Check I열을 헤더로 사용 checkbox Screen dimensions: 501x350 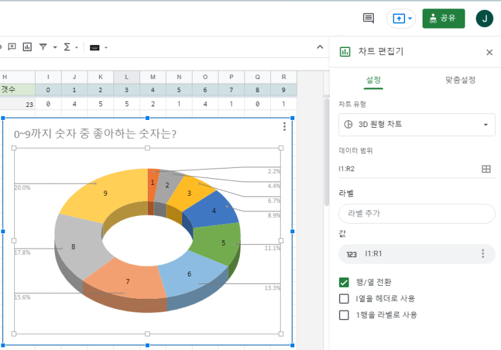pyautogui.click(x=344, y=299)
